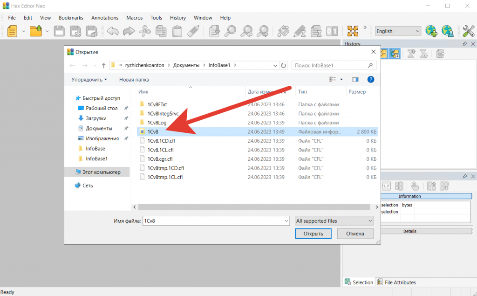Click the Open File folder toolbar icon
The width and height of the screenshot is (477, 296).
(35, 31)
